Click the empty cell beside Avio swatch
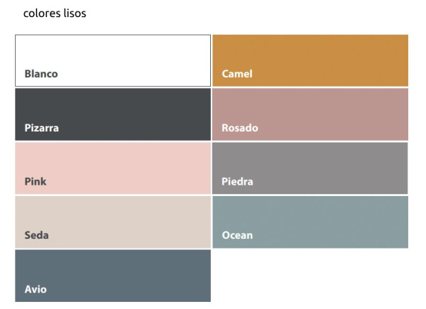The height and width of the screenshot is (309, 426). point(310,276)
